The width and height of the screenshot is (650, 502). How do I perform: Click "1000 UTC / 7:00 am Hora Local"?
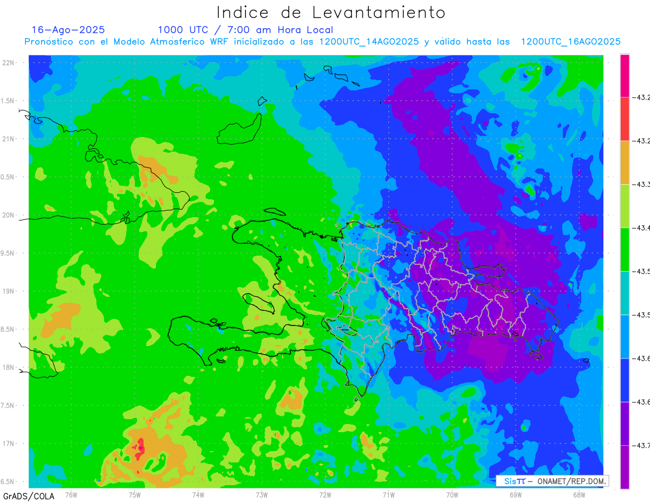(245, 30)
